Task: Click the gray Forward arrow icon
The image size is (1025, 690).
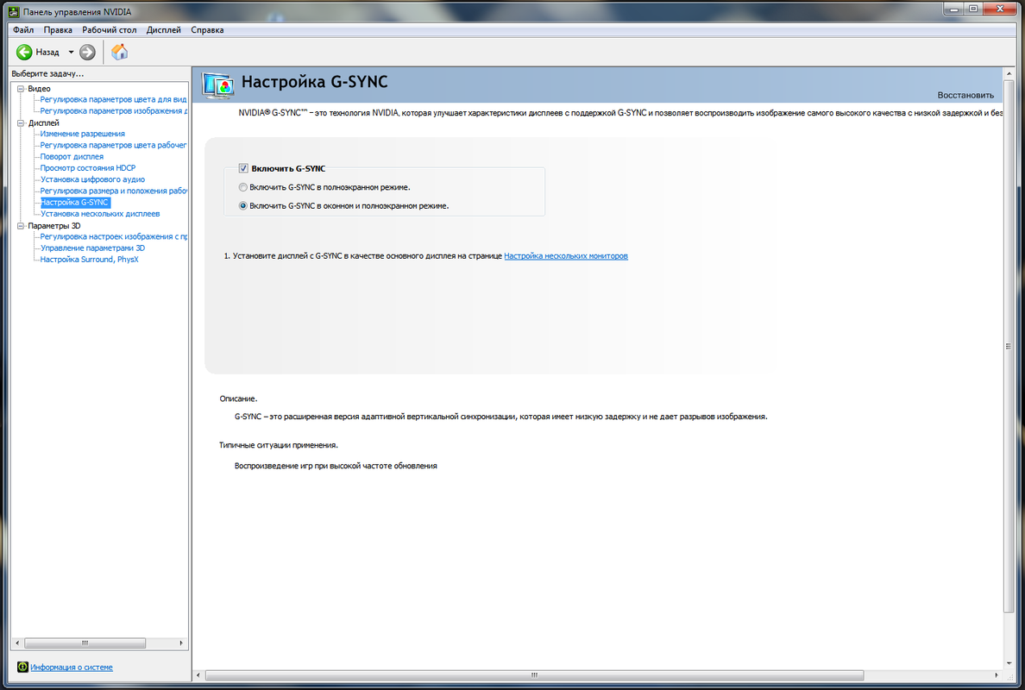Action: 87,53
